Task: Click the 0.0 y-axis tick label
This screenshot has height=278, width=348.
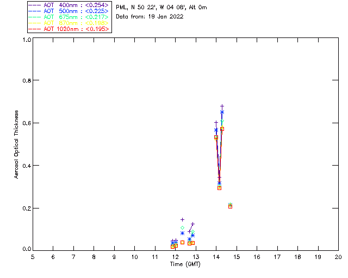Action: [x=27, y=249]
